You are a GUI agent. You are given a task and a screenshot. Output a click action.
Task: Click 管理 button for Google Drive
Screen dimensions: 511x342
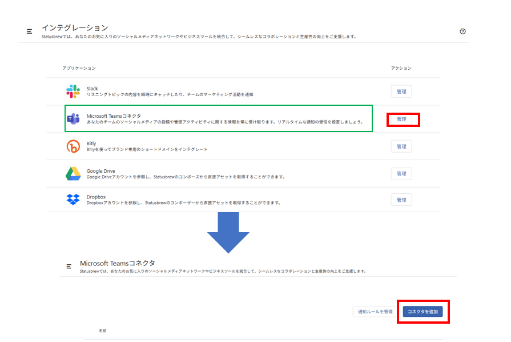coord(401,173)
